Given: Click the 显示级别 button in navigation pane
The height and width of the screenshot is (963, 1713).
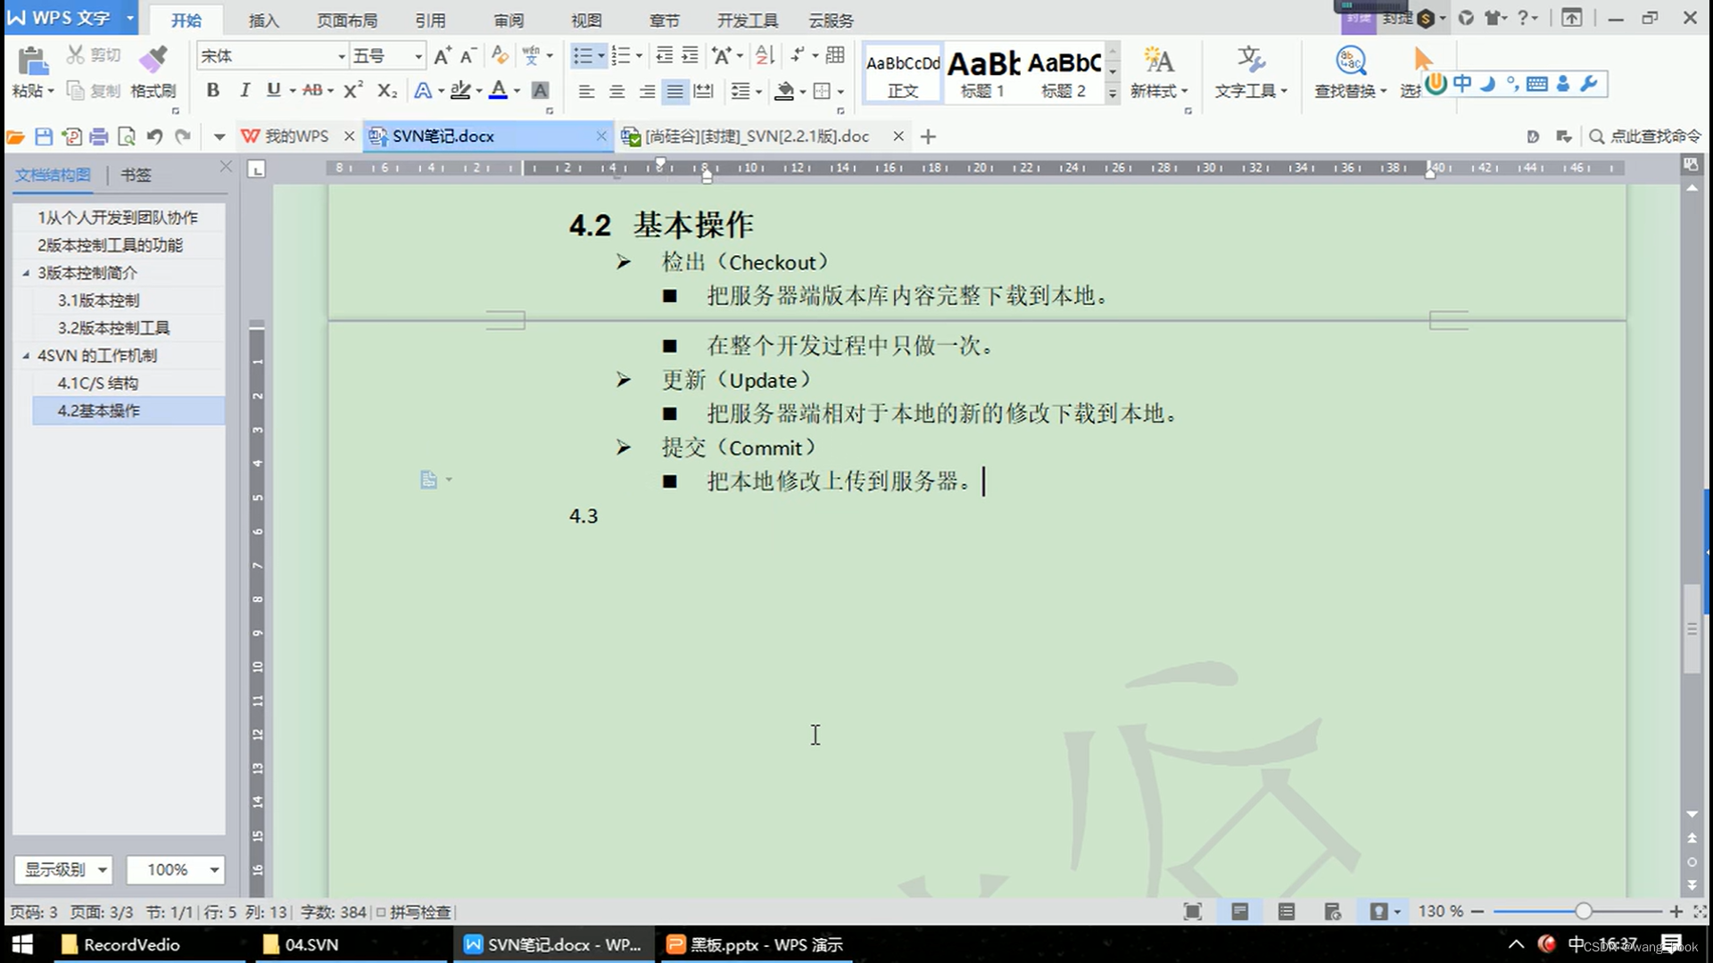Looking at the screenshot, I should pos(63,869).
